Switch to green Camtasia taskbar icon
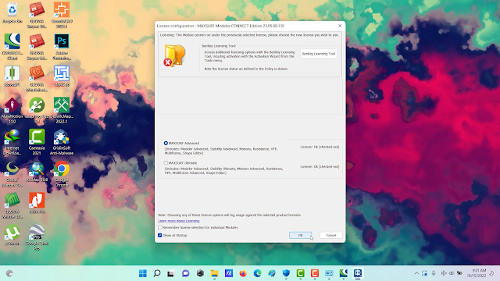Screen dimensions: 500x281 point(300,273)
